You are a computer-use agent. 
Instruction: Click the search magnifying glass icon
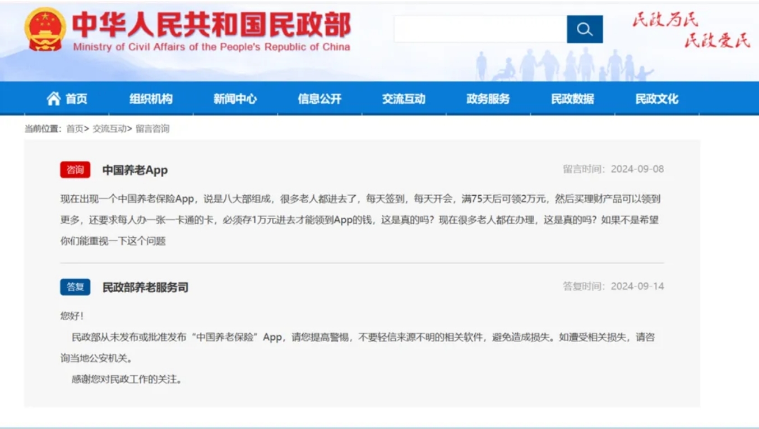coord(585,29)
